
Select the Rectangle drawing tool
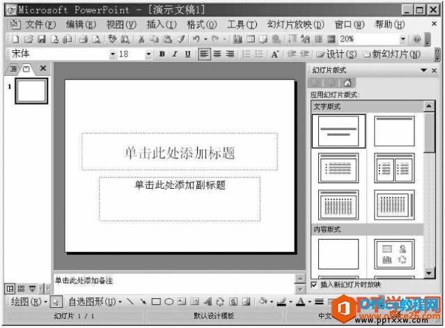tap(156, 302)
